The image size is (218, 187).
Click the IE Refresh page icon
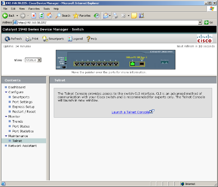point(42,16)
